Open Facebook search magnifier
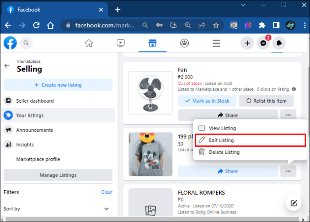This screenshot has height=222, width=310. (x=26, y=43)
